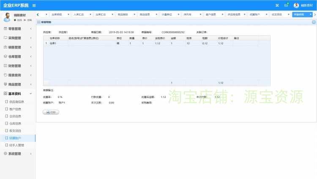This screenshot has width=317, height=179.
Task: Open 客户信息 in the sidebar
Action: point(15,109)
